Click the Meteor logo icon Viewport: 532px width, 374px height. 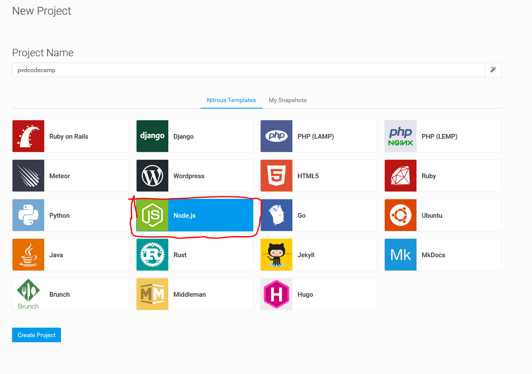pos(28,176)
